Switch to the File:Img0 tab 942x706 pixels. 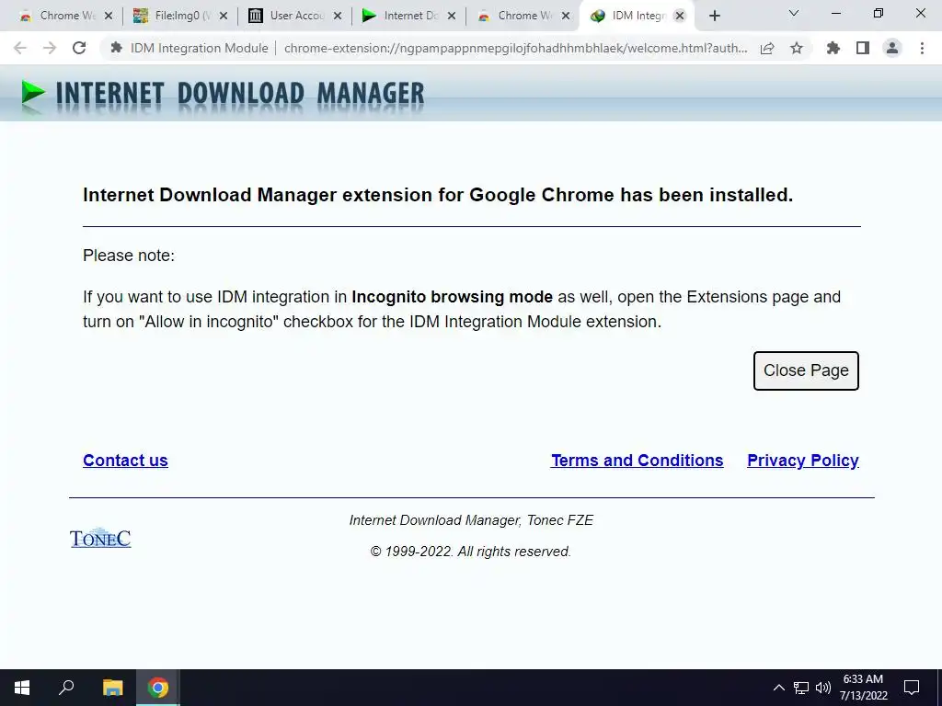pyautogui.click(x=172, y=16)
